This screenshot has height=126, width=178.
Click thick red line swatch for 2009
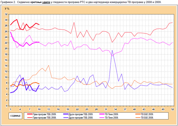30,114
